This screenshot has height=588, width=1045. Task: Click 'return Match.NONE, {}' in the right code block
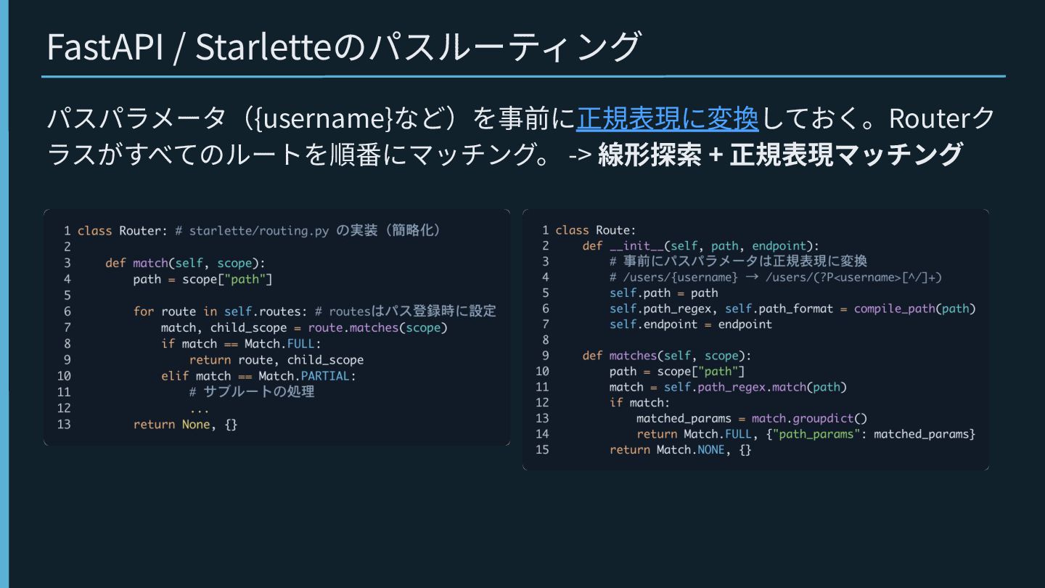[680, 449]
